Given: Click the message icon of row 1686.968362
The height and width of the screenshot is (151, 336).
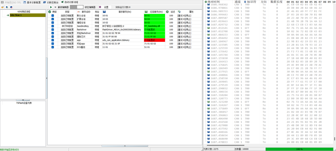Looking at the screenshot, I should [x=208, y=4].
